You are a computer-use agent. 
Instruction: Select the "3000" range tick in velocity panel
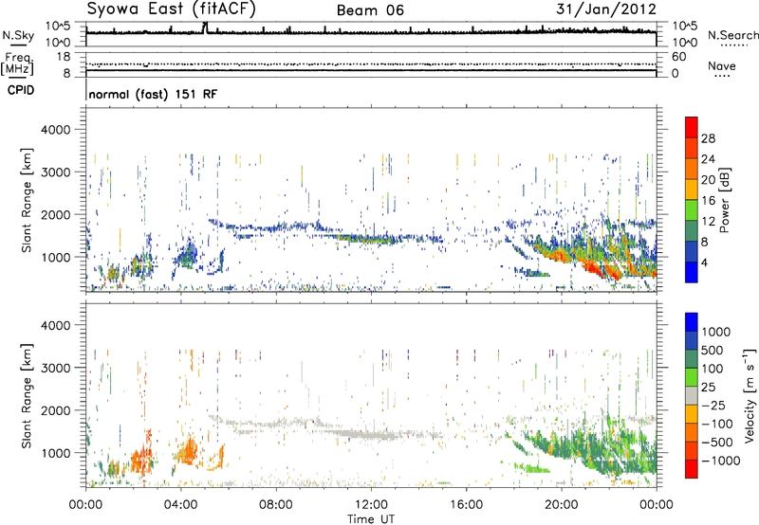click(55, 368)
